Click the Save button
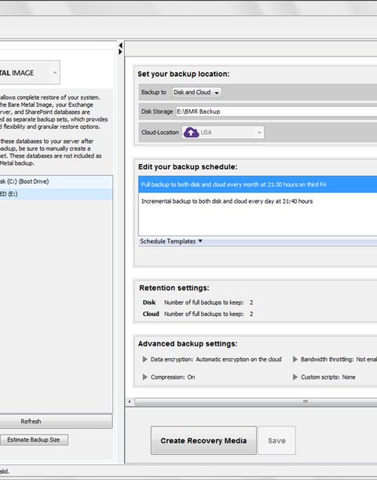This screenshot has width=377, height=480. [276, 441]
